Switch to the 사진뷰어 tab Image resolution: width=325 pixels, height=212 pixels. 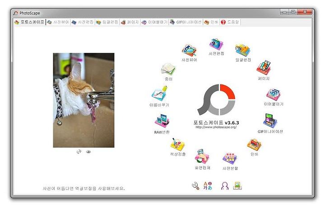pos(58,22)
